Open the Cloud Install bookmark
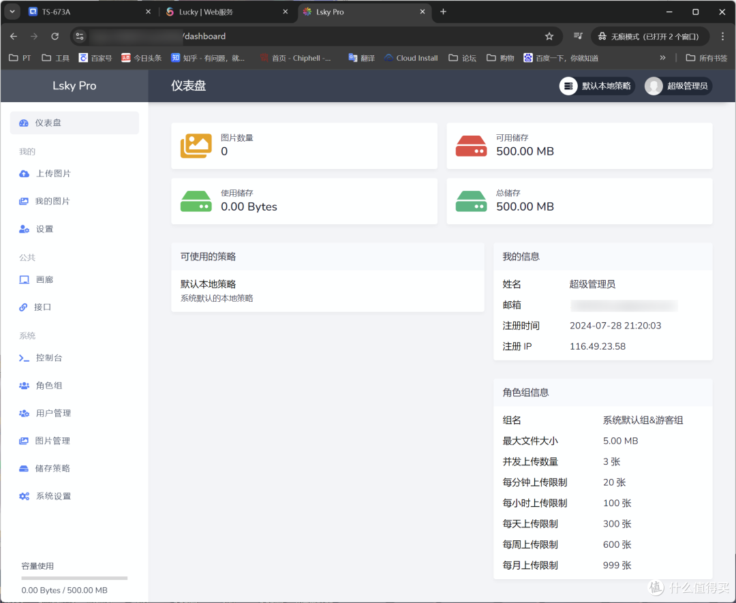The height and width of the screenshot is (603, 736). (411, 58)
